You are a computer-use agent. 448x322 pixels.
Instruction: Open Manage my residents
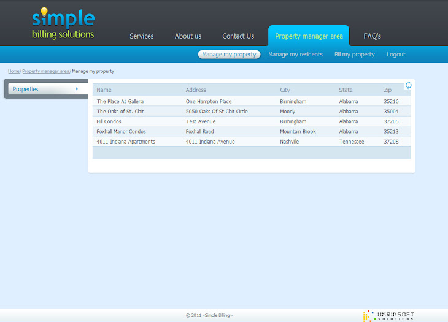295,55
